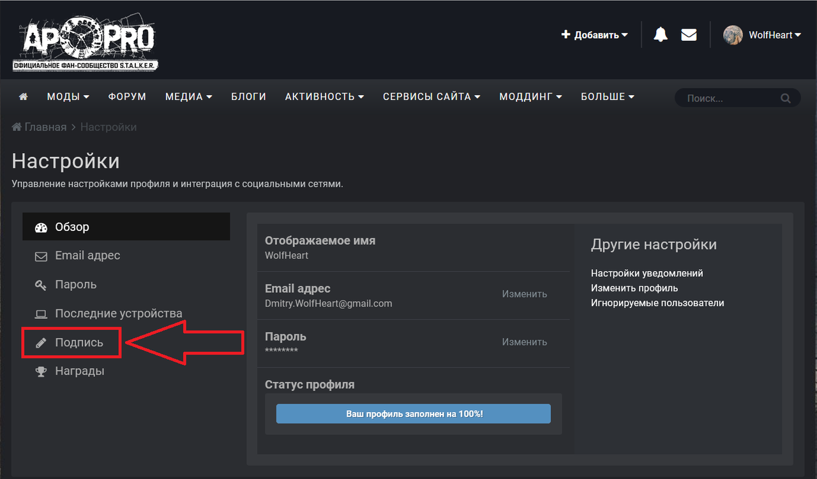The height and width of the screenshot is (479, 817).
Task: Click Изменить next to Email адрес
Action: pos(525,294)
